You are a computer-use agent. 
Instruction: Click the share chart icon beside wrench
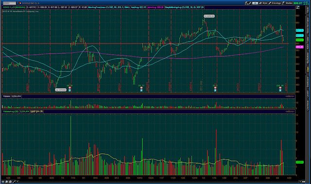(x=246, y=3)
